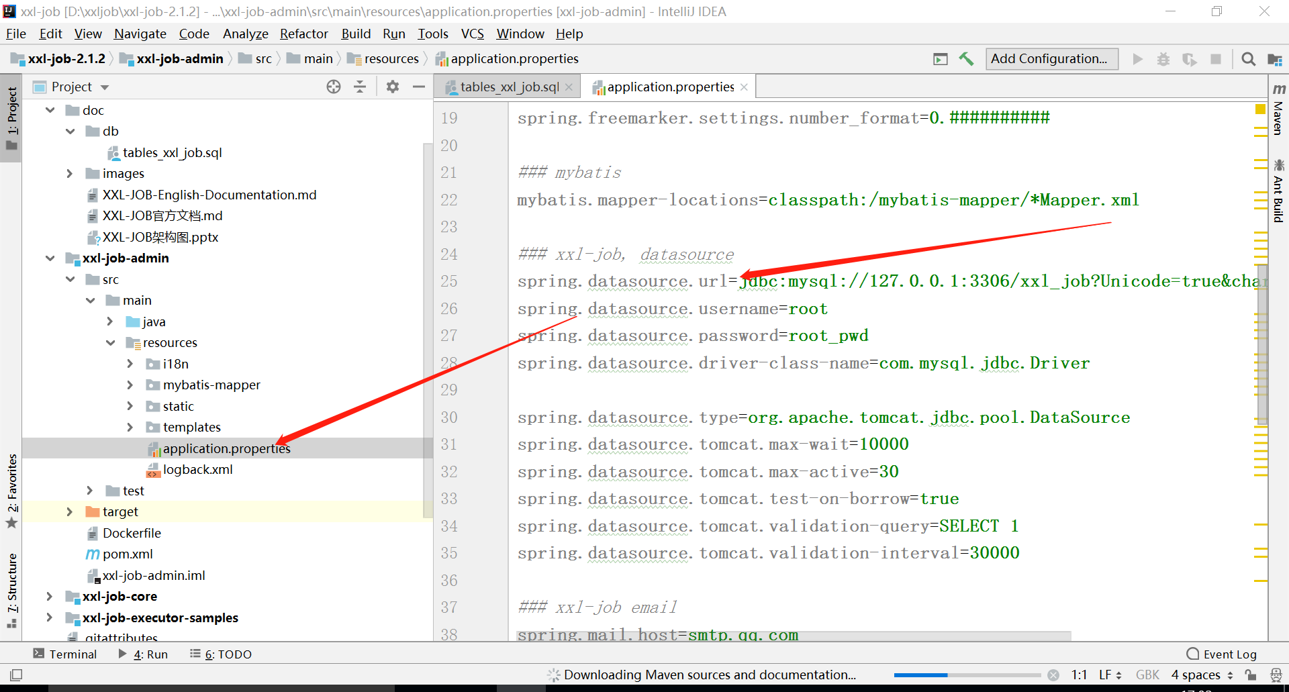The height and width of the screenshot is (692, 1289).
Task: Open the Build menu
Action: pos(356,34)
